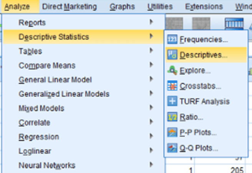This screenshot has height=173, width=252.
Task: Open the Extensions menu
Action: pyautogui.click(x=204, y=7)
